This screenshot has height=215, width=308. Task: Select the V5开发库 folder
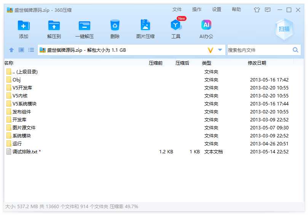(x=154, y=88)
